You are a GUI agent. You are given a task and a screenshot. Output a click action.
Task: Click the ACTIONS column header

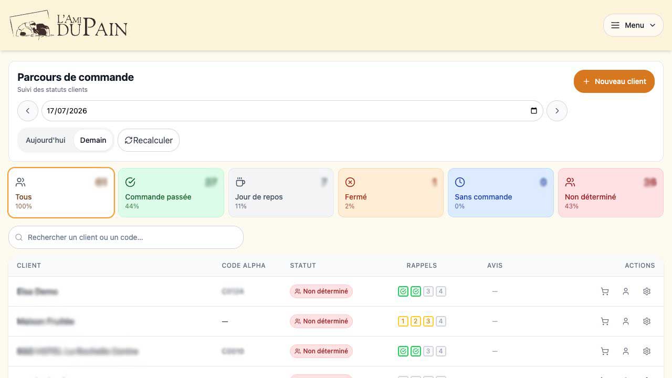point(640,266)
